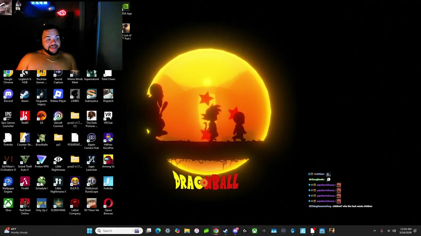Viewport: 421px width, 236px height.
Task: Select the Supernatural desktop icon
Action: pyautogui.click(x=91, y=76)
